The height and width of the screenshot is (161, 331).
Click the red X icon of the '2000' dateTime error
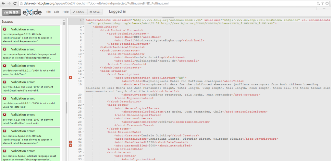click(x=5, y=98)
